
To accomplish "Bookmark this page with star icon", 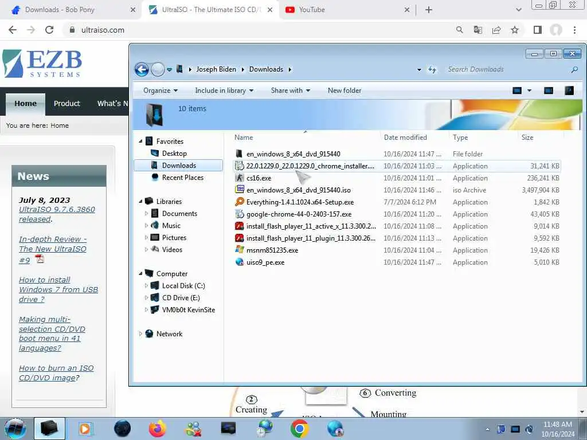I will pyautogui.click(x=515, y=30).
